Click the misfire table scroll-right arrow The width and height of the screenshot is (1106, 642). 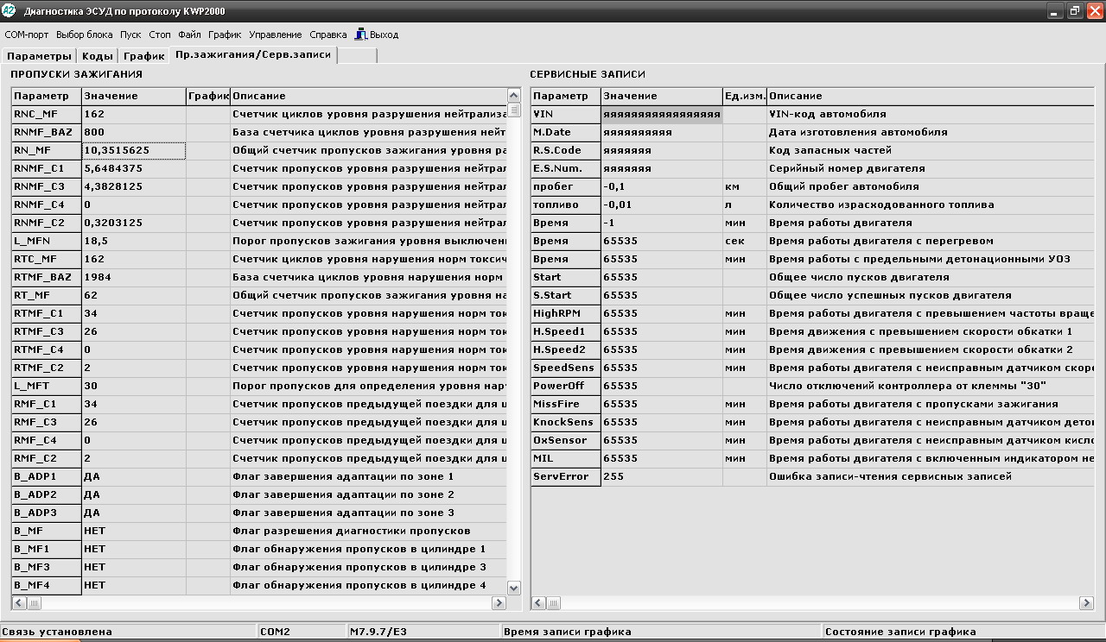pos(499,603)
